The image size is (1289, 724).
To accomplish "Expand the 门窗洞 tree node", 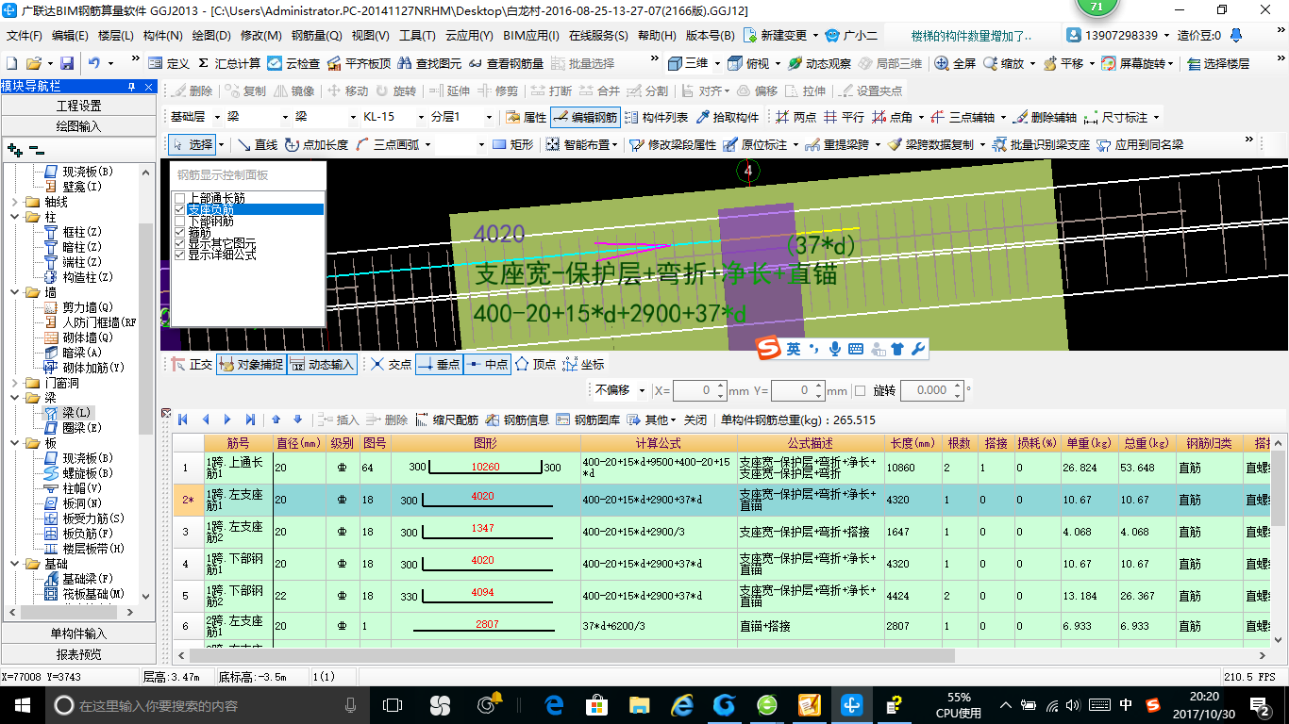I will pyautogui.click(x=13, y=383).
